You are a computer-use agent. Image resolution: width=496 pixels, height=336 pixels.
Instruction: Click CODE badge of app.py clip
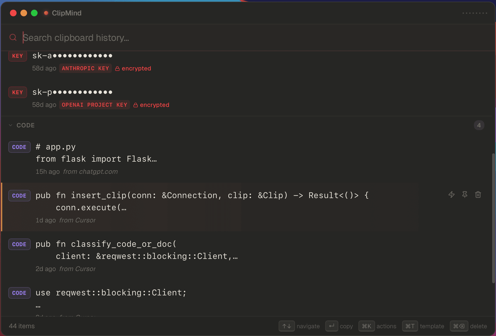[19, 147]
